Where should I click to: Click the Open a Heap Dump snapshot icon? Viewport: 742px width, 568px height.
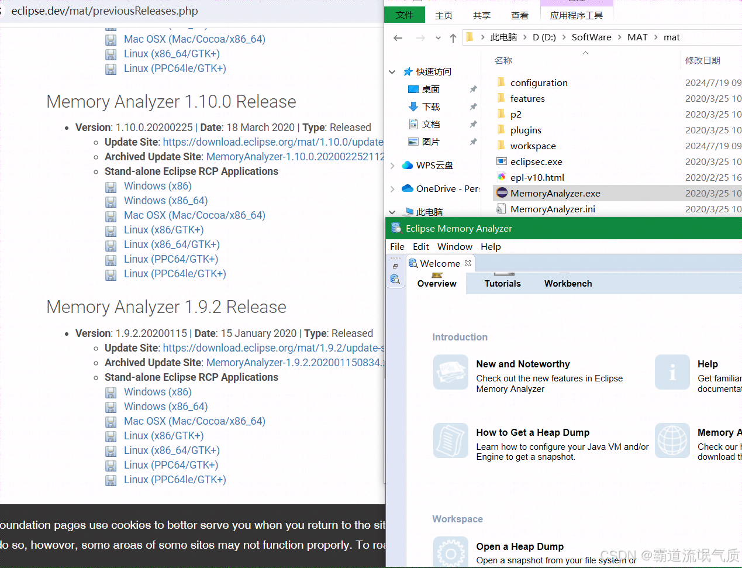(x=450, y=552)
